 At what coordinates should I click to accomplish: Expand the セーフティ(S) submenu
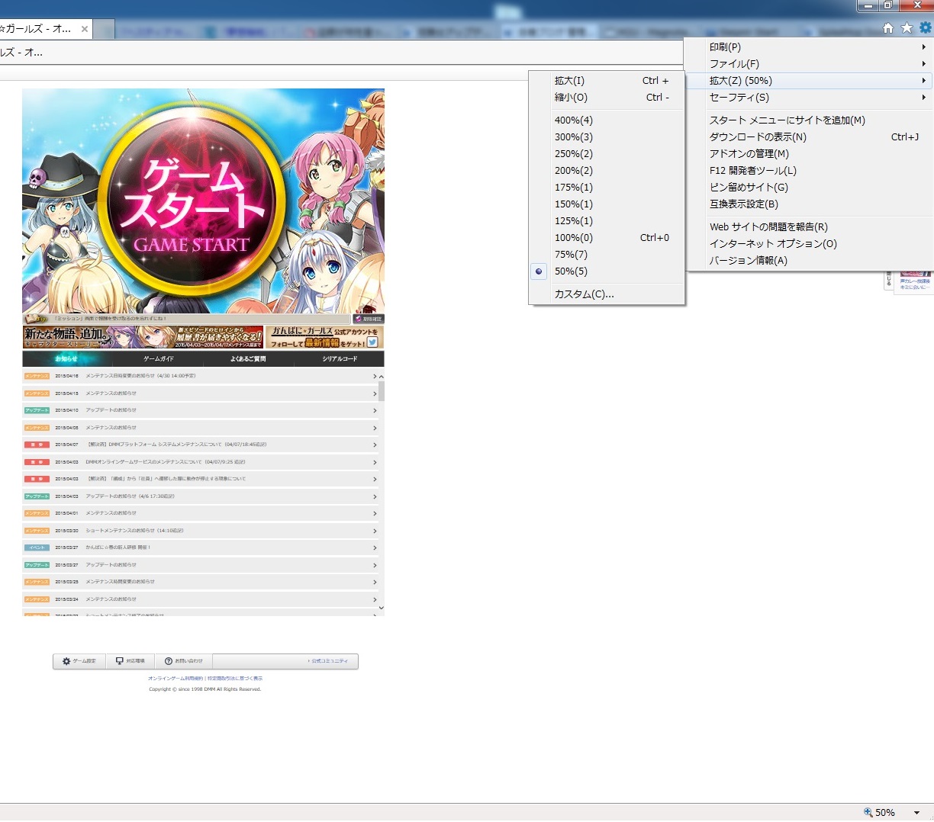pos(809,98)
